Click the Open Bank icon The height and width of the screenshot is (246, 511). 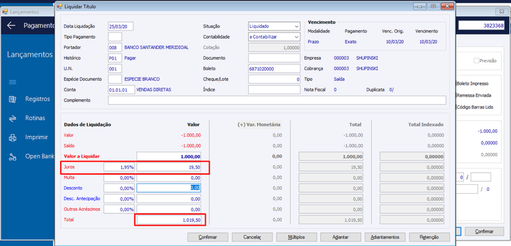[12, 156]
